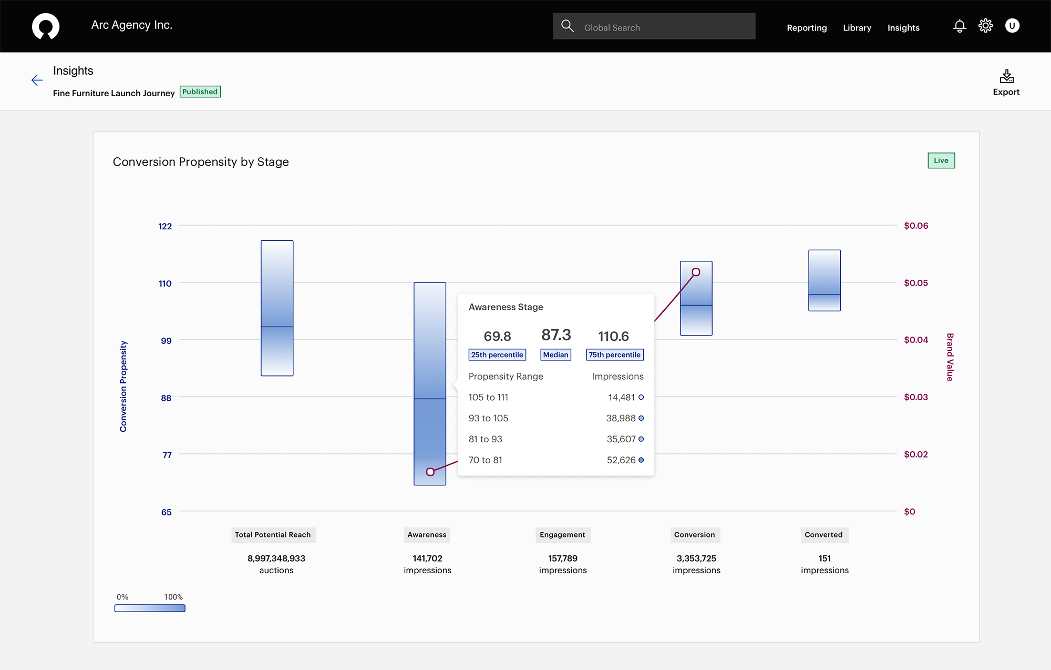This screenshot has height=670, width=1051.
Task: Click the Total Potential Reach box plot bar
Action: (x=277, y=308)
